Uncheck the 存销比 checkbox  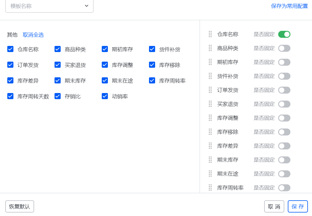[x=57, y=96]
